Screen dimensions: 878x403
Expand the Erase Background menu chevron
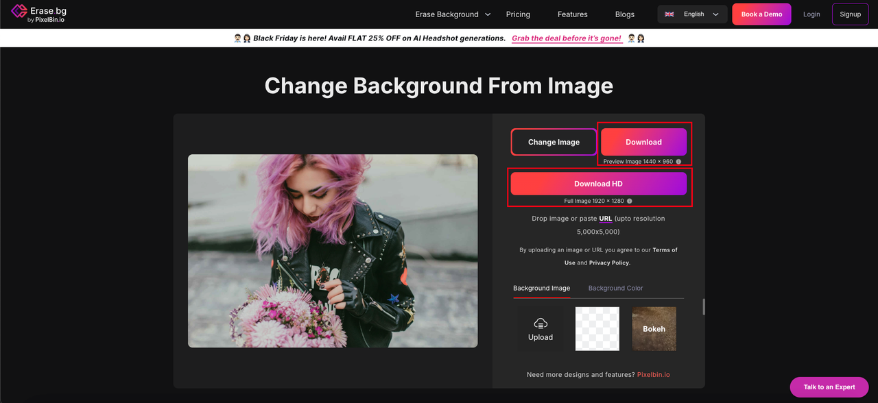pos(488,14)
